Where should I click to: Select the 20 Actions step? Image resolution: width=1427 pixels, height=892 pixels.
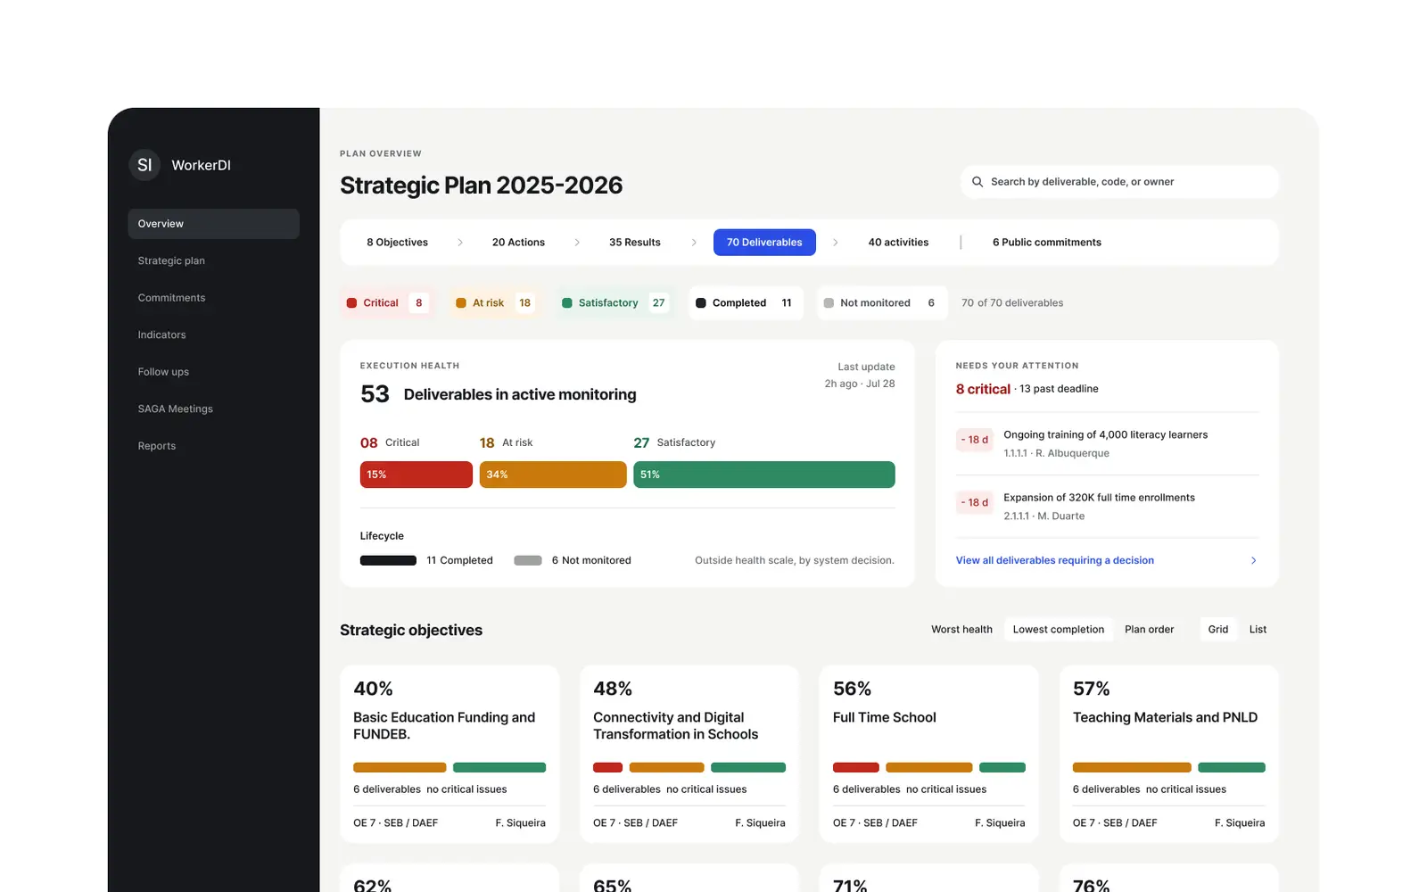coord(518,243)
